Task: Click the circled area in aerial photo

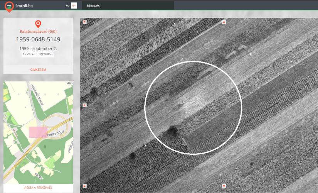Action: [193, 108]
